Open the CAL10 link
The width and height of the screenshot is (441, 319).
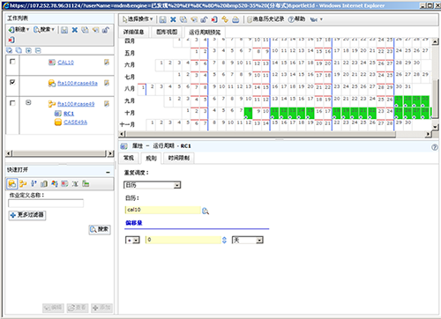[65, 63]
